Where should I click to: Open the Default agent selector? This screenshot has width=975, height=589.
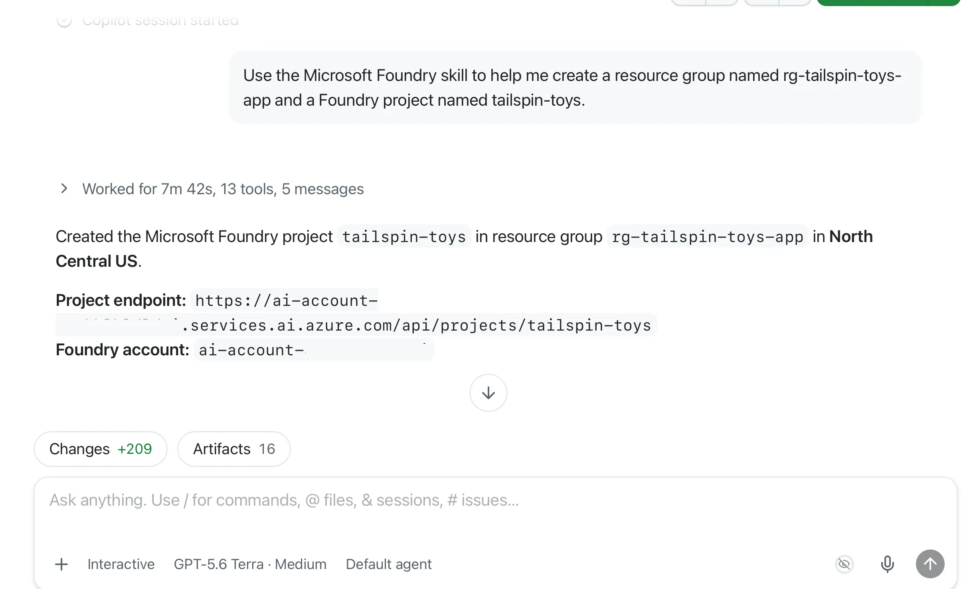click(389, 564)
